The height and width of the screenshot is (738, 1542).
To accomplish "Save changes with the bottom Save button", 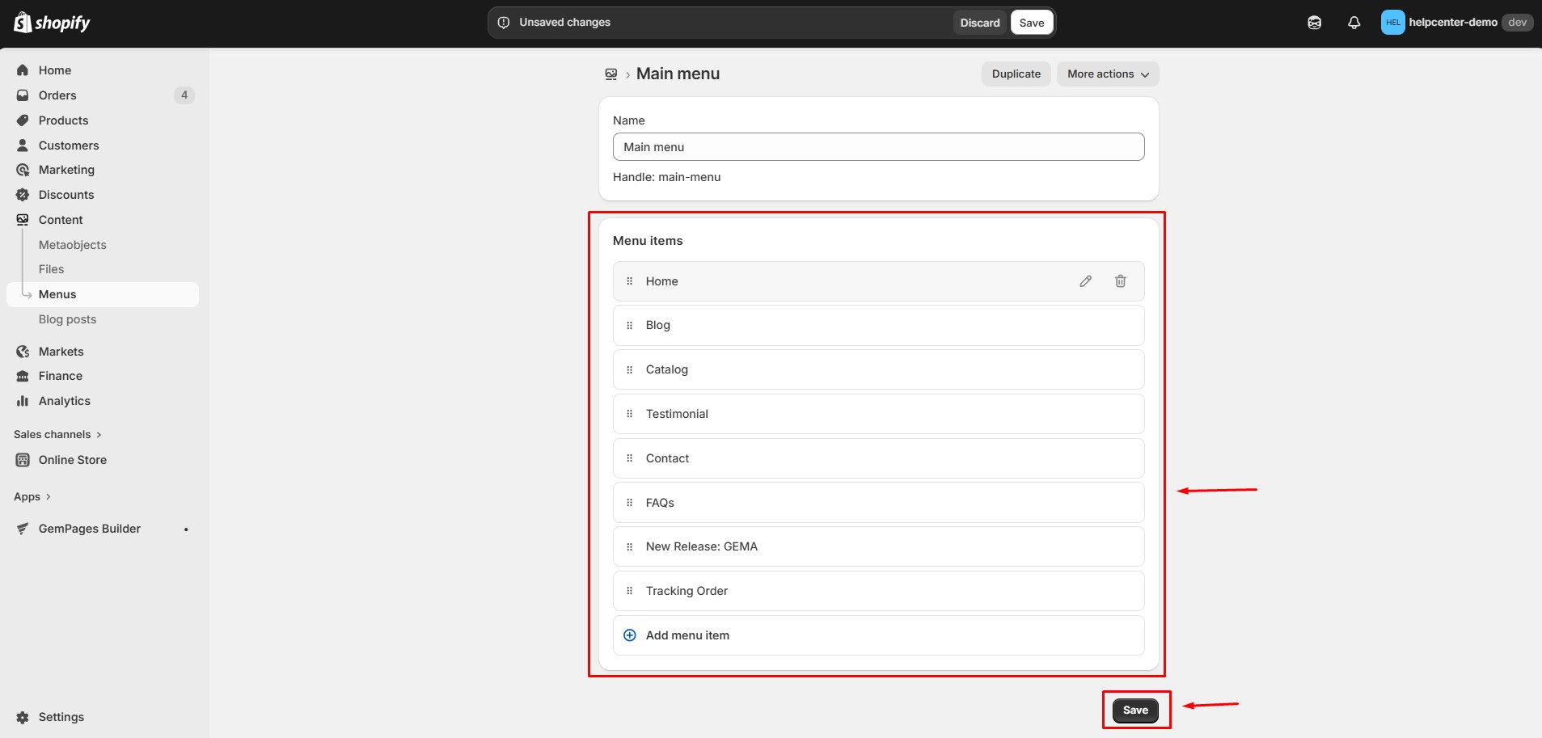I will coord(1135,710).
